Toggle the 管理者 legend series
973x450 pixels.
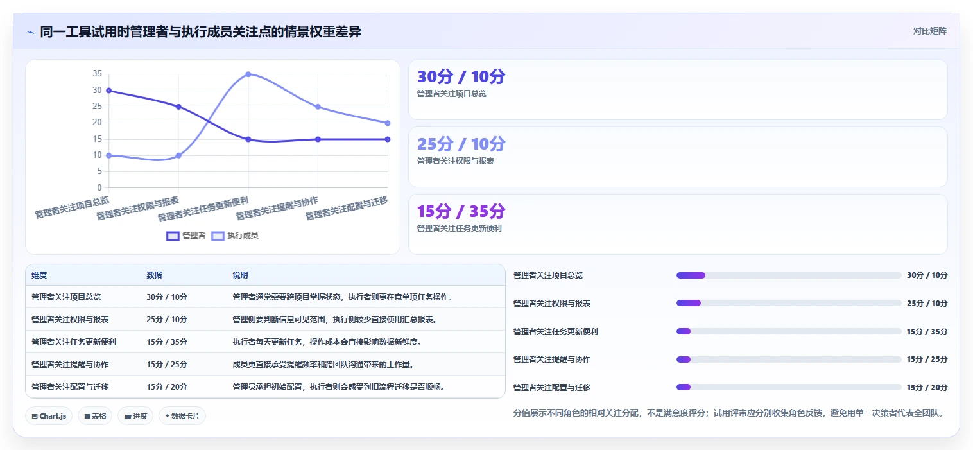[185, 236]
